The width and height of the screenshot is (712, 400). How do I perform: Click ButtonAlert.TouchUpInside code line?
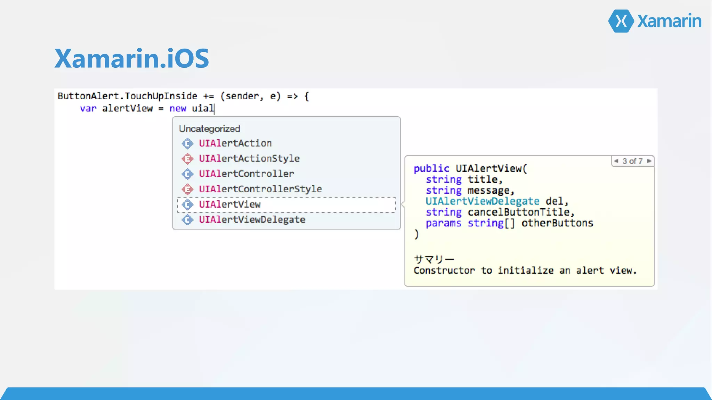[x=183, y=96]
